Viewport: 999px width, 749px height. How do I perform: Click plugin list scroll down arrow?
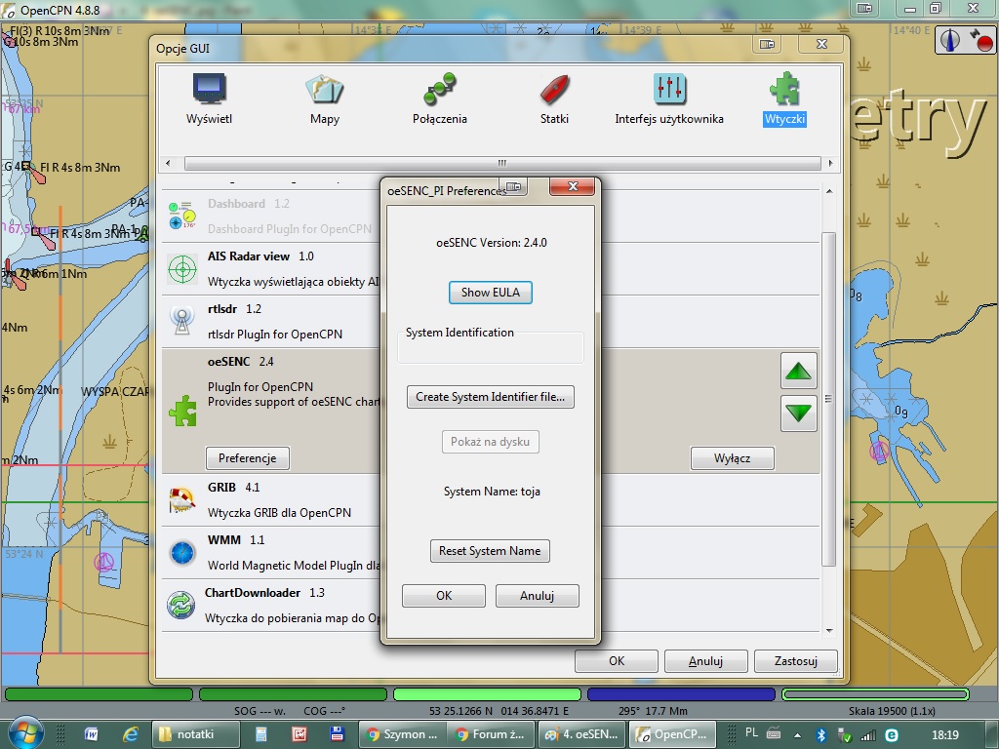[829, 631]
